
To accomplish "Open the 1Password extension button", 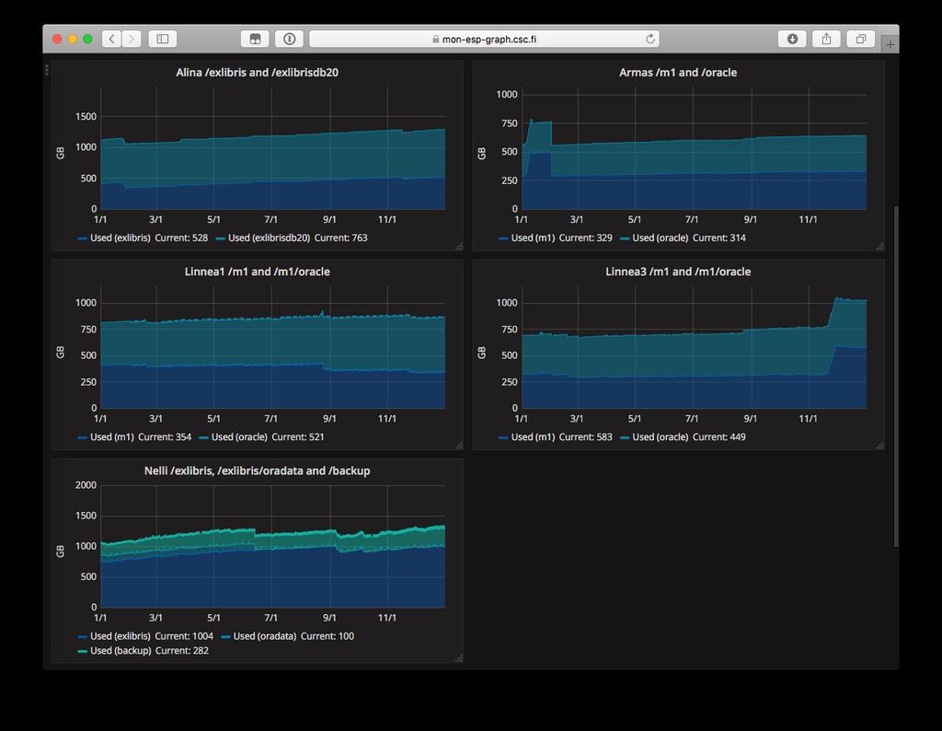I will [290, 39].
